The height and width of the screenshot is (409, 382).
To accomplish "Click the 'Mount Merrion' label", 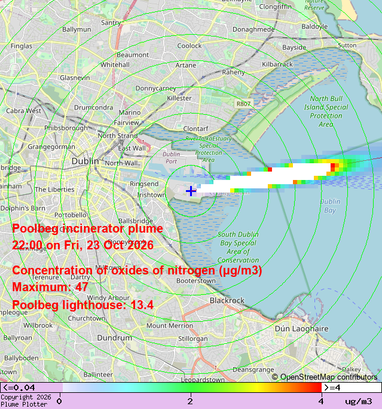I will (x=170, y=325).
